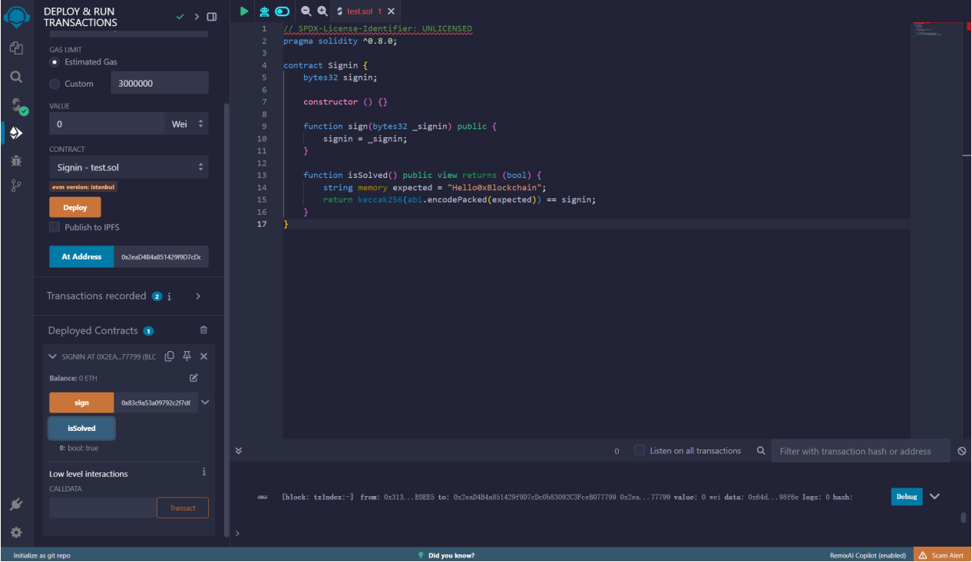This screenshot has width=972, height=562.
Task: Open the Solidity compiler sidebar icon
Action: [x=18, y=106]
